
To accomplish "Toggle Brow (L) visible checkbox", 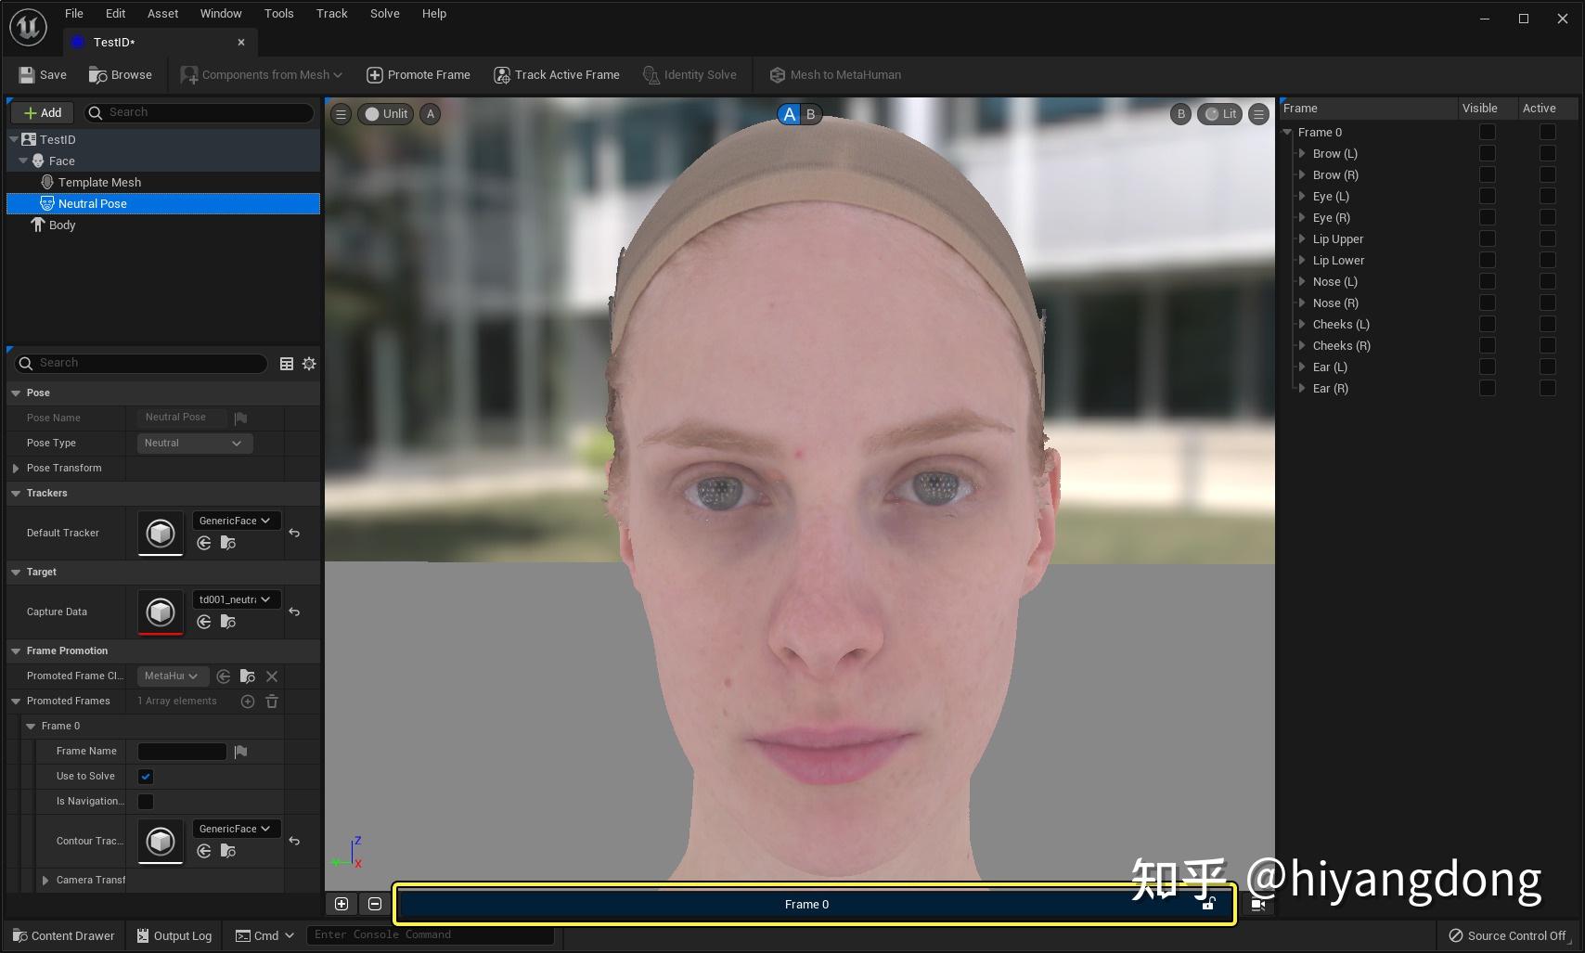I will tap(1487, 154).
